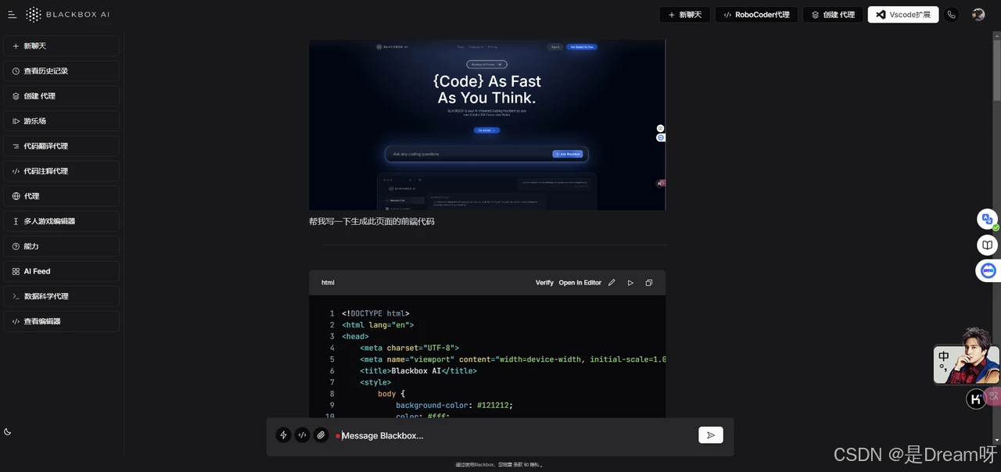Click the html language label on code block
The image size is (1001, 472).
pyautogui.click(x=328, y=283)
